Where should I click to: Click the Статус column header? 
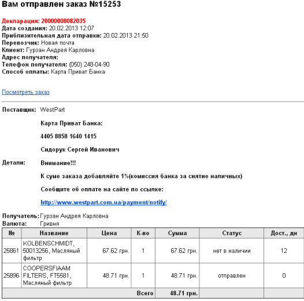(232, 233)
